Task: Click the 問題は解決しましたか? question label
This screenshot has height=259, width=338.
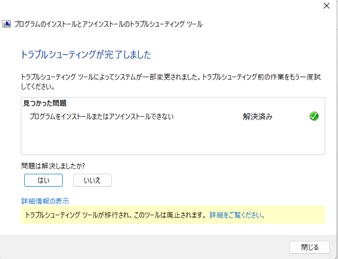Action: coord(53,166)
